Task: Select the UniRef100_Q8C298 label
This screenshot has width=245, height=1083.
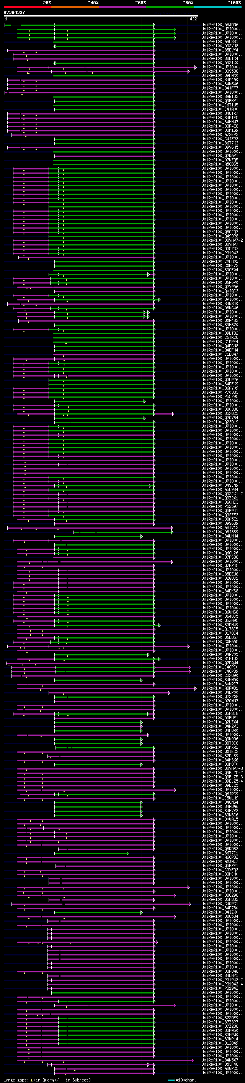Action: (x=220, y=895)
